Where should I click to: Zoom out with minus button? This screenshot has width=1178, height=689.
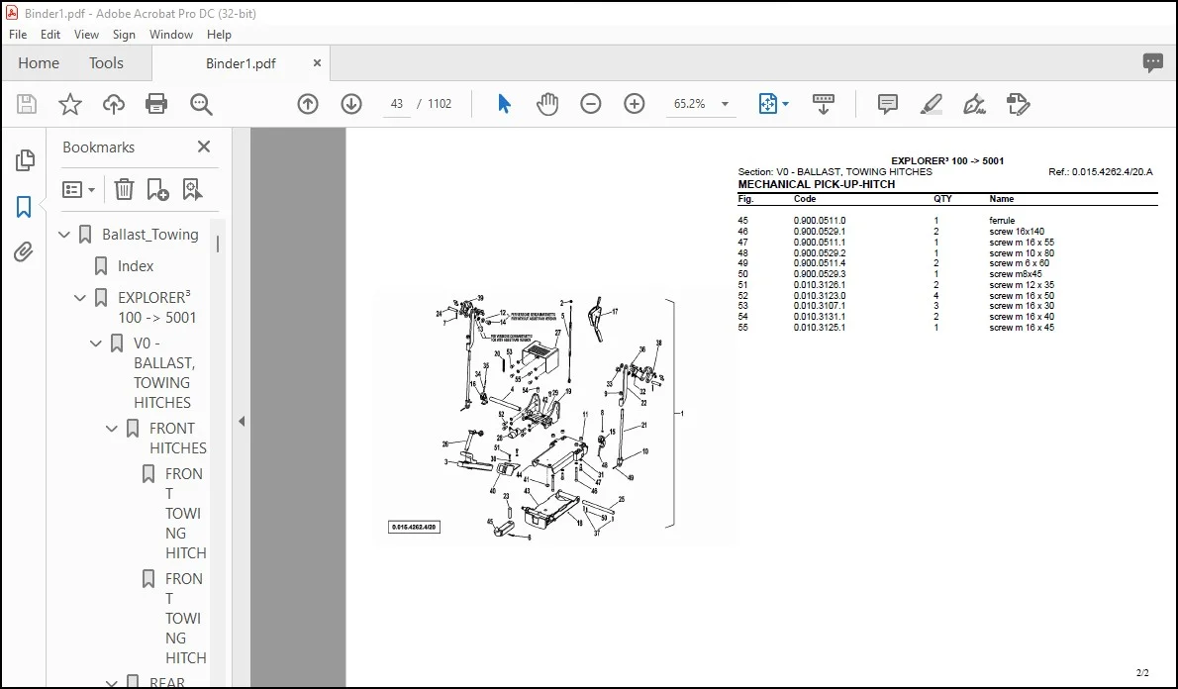(591, 104)
